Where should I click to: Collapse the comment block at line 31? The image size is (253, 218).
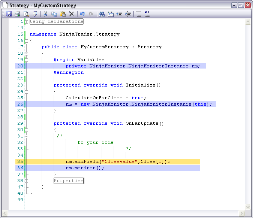27,136
